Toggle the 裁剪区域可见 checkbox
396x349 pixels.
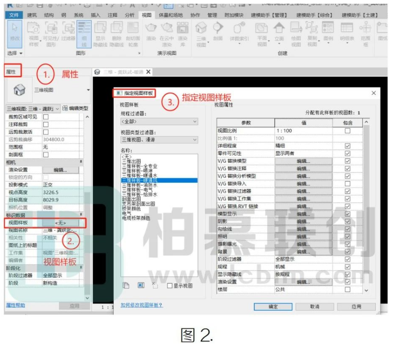tap(46, 117)
